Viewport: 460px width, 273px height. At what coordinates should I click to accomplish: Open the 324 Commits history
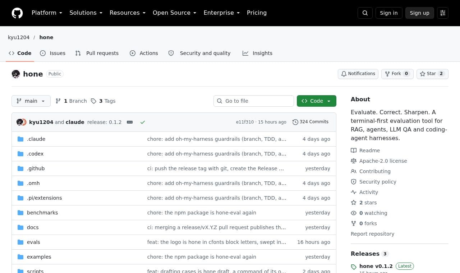click(x=310, y=122)
